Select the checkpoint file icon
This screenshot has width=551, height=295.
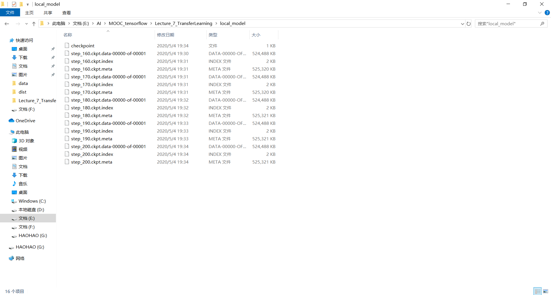coord(67,46)
